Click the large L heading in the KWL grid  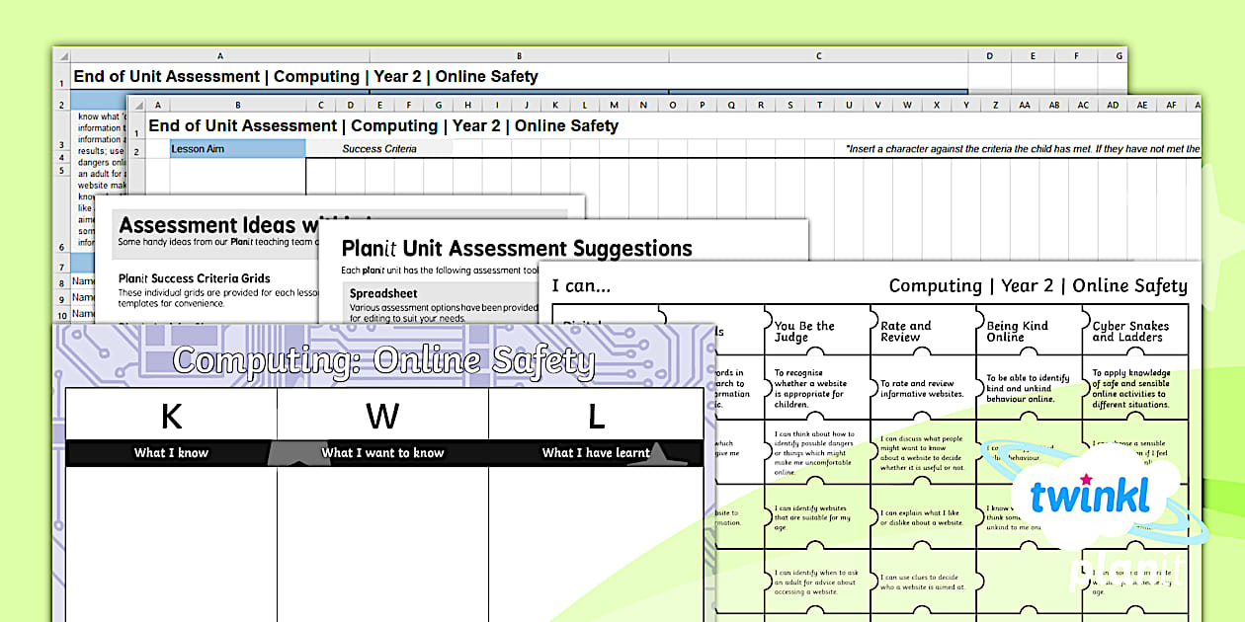[x=596, y=417]
